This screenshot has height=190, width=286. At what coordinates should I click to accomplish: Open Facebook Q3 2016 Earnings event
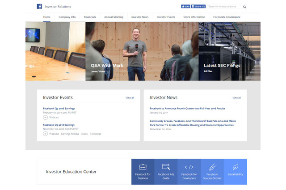pyautogui.click(x=59, y=125)
